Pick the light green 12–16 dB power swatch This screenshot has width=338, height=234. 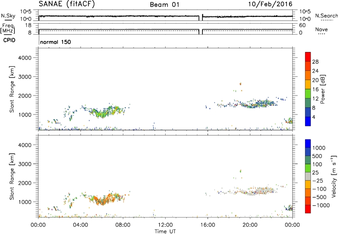[x=308, y=94]
